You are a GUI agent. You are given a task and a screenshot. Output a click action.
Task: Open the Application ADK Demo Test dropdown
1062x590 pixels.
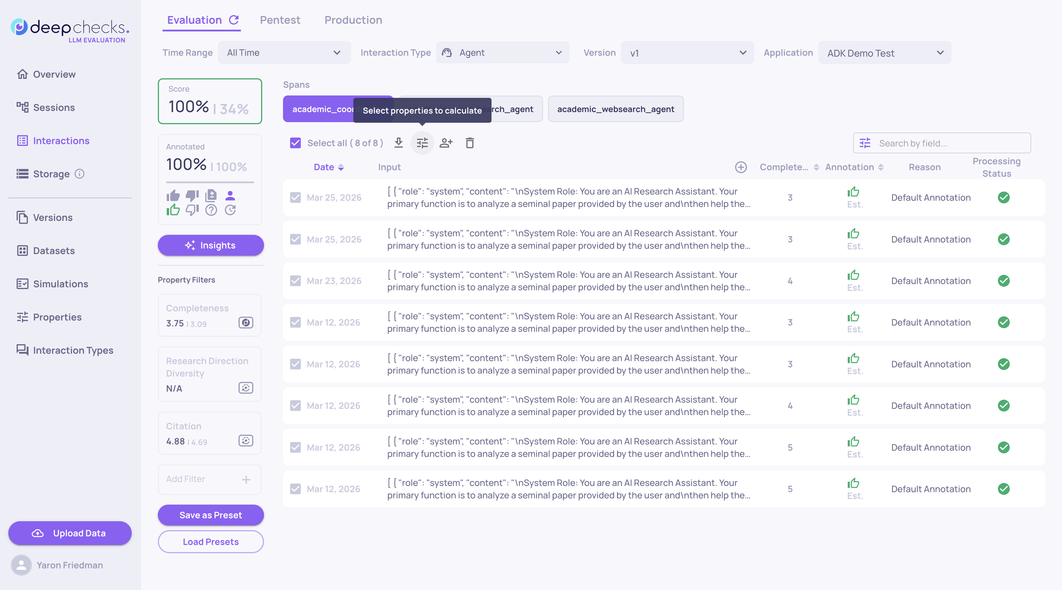tap(884, 53)
